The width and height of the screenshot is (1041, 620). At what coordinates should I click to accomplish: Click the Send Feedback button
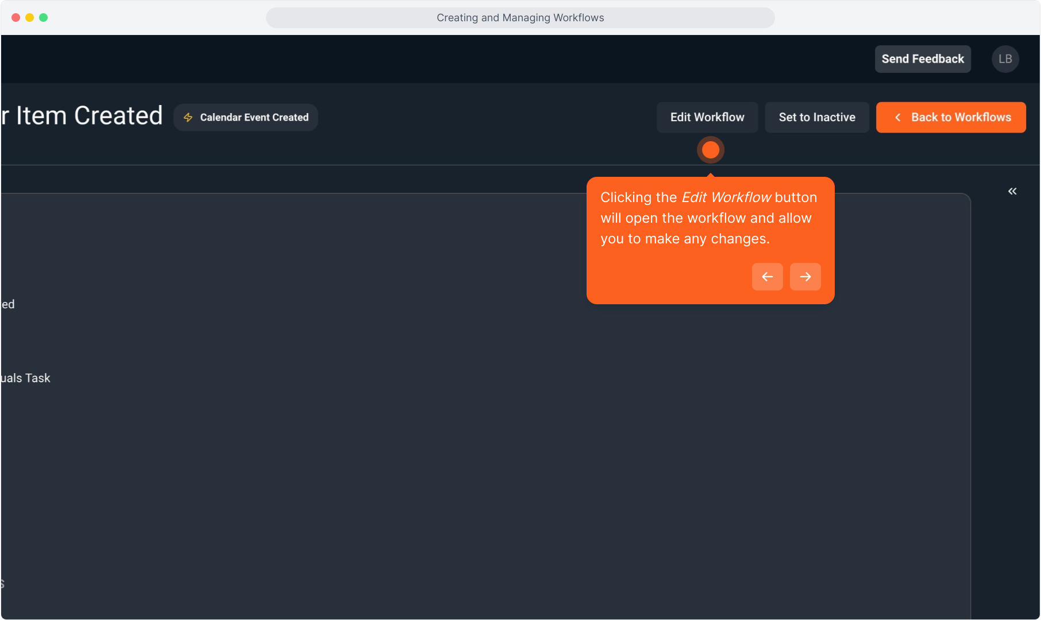tap(922, 59)
